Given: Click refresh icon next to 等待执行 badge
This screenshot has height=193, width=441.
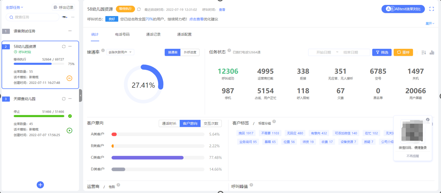Looking at the screenshot, I should coord(139,10).
